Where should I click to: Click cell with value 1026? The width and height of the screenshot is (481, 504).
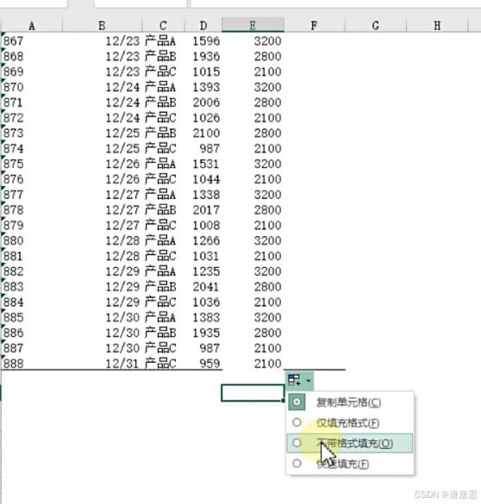(x=203, y=118)
